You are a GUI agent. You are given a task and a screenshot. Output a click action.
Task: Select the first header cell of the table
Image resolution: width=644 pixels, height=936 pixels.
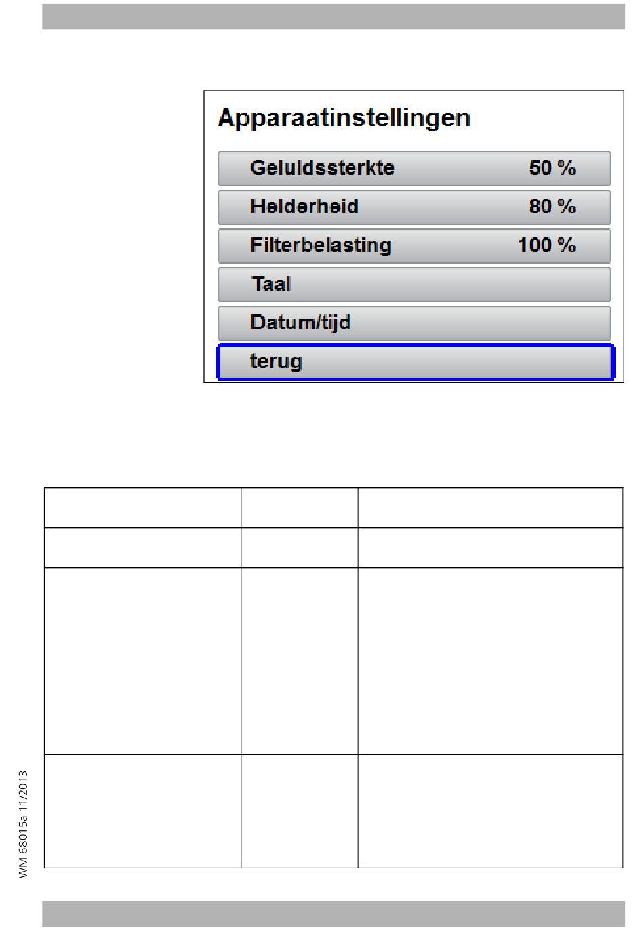(142, 508)
